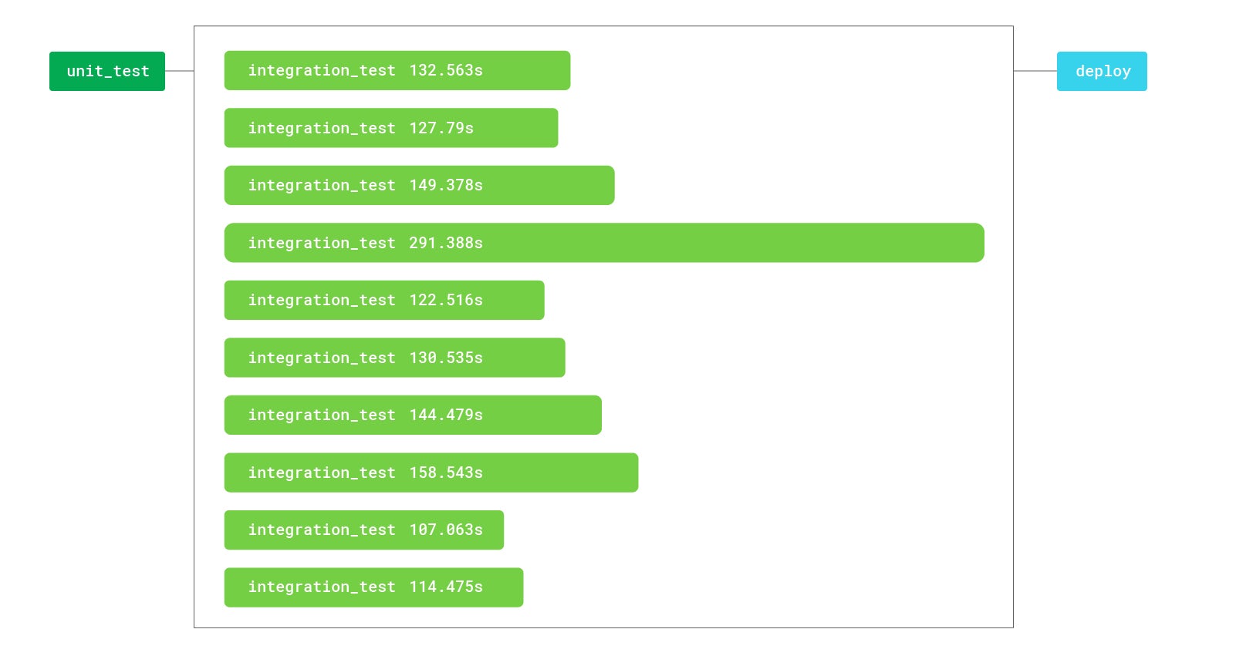Click the unit_test job node
1236x656 pixels.
point(107,71)
